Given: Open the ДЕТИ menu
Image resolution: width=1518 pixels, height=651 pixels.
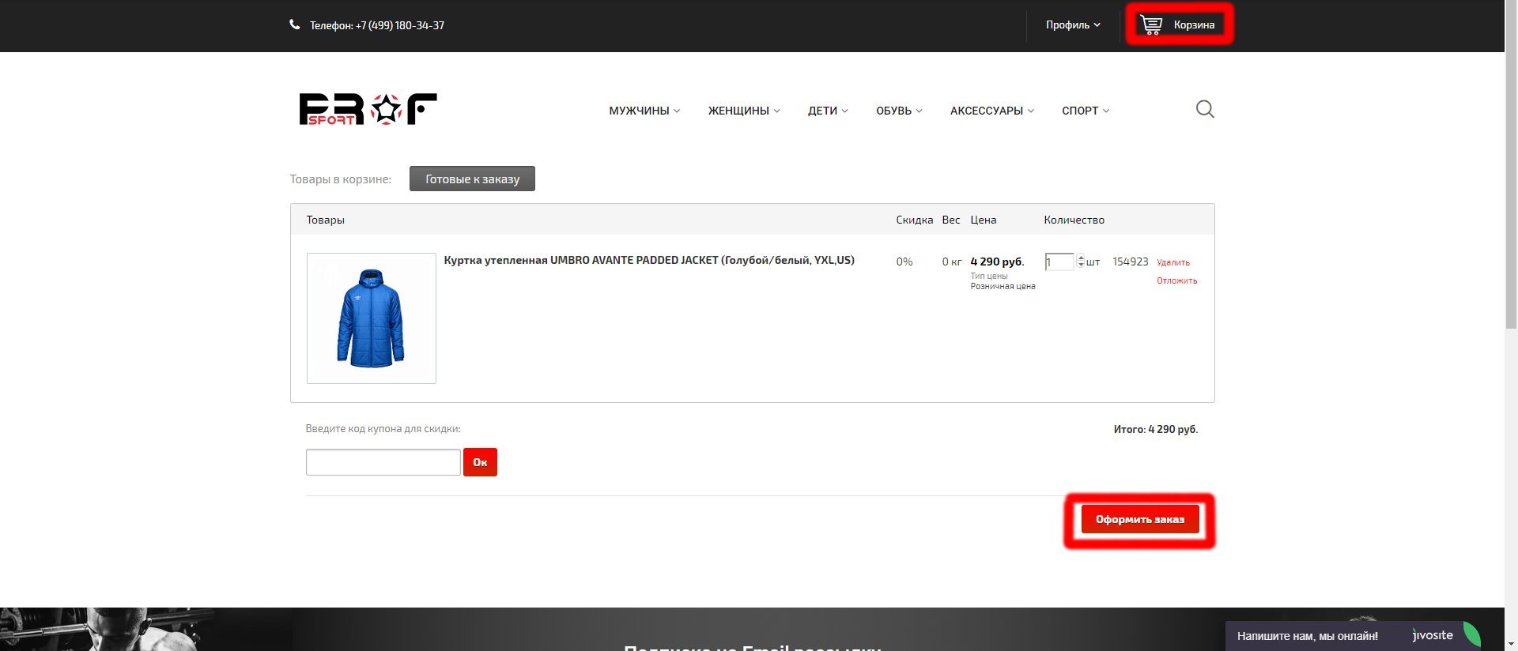Looking at the screenshot, I should (x=828, y=111).
